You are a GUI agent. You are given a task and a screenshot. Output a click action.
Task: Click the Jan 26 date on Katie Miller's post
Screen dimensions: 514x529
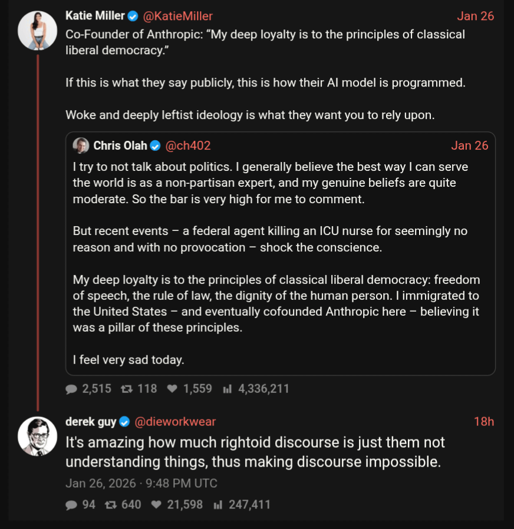pyautogui.click(x=475, y=16)
